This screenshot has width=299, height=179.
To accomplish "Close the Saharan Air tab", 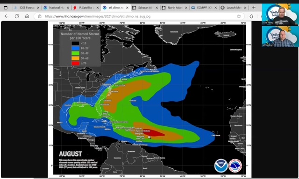I will [x=157, y=8].
